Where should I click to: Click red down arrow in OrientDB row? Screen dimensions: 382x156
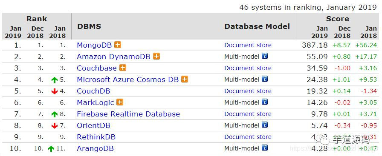(55, 126)
